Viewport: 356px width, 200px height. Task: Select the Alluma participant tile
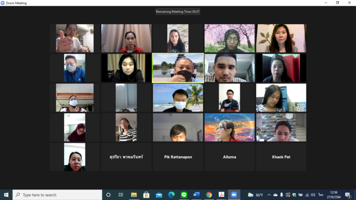pyautogui.click(x=229, y=157)
